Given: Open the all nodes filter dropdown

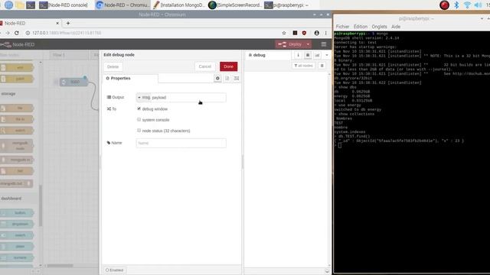Looking at the screenshot, I should [303, 66].
